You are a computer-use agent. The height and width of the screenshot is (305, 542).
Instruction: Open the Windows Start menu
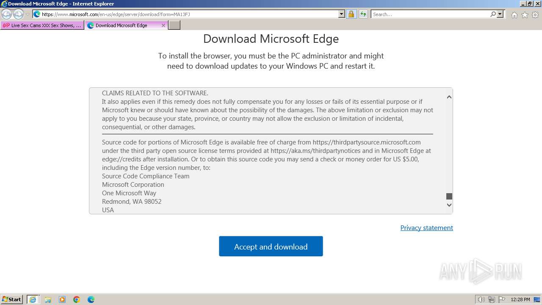tap(12, 299)
